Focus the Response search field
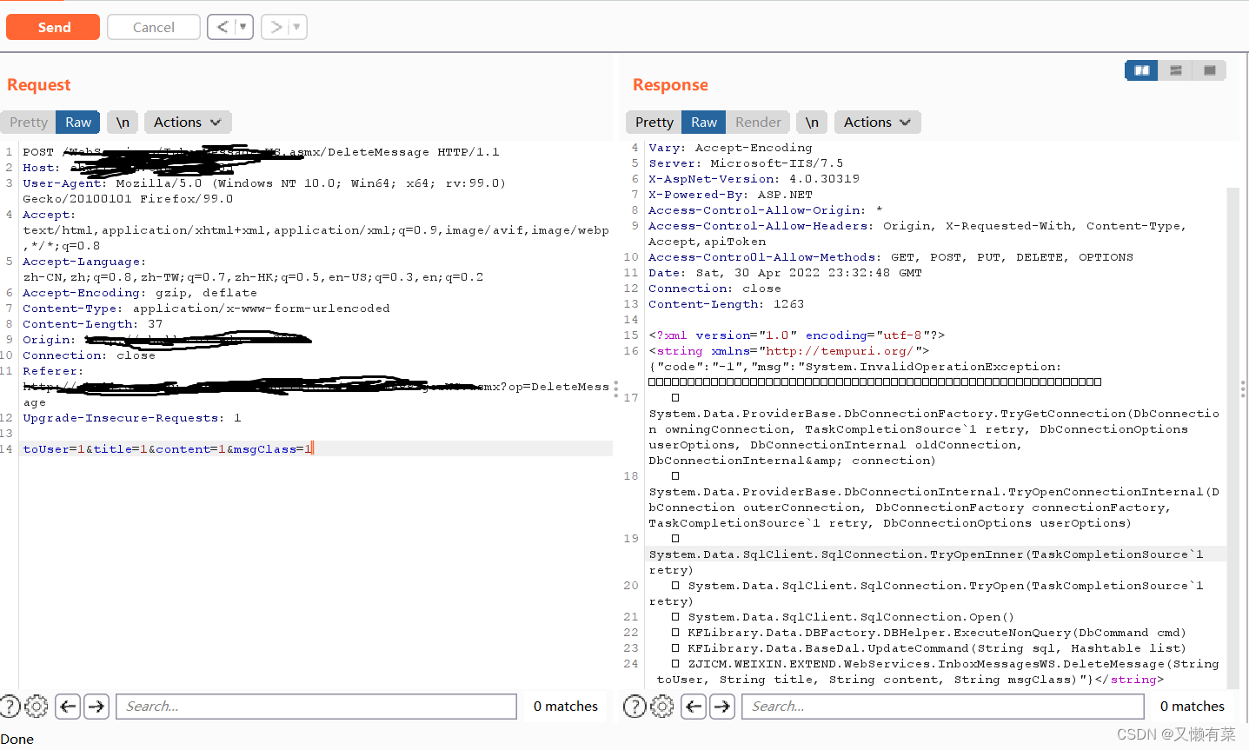Viewport: 1249px width, 750px height. pyautogui.click(x=942, y=707)
